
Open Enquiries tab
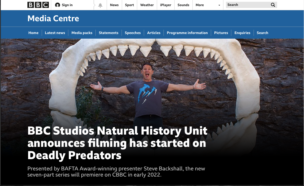click(242, 33)
